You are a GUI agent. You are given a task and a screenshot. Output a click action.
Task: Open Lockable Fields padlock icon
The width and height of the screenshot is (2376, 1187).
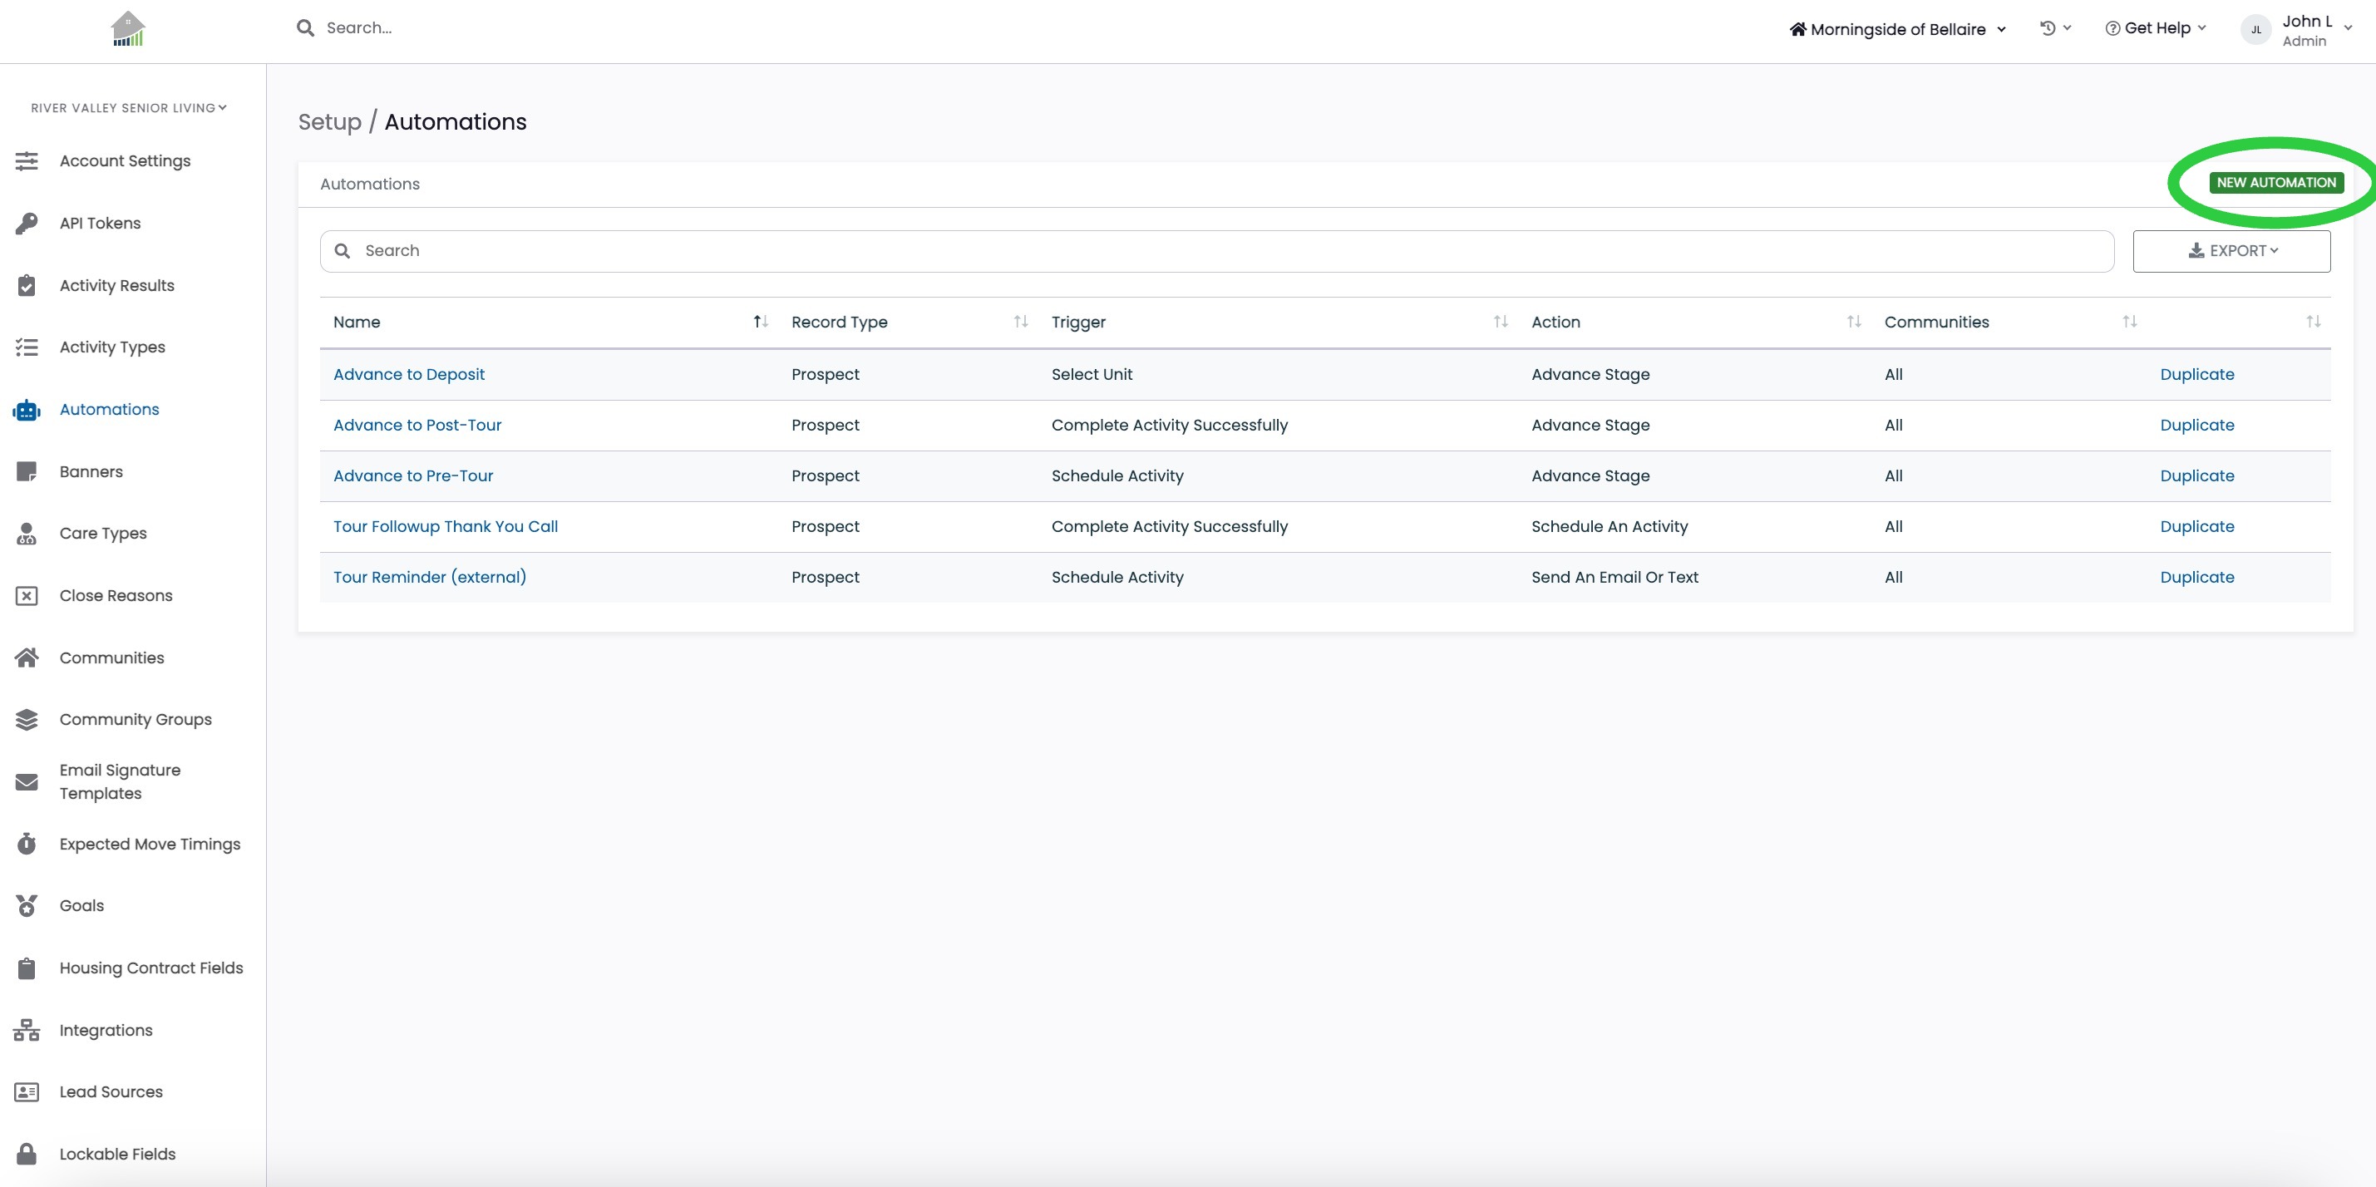click(27, 1154)
